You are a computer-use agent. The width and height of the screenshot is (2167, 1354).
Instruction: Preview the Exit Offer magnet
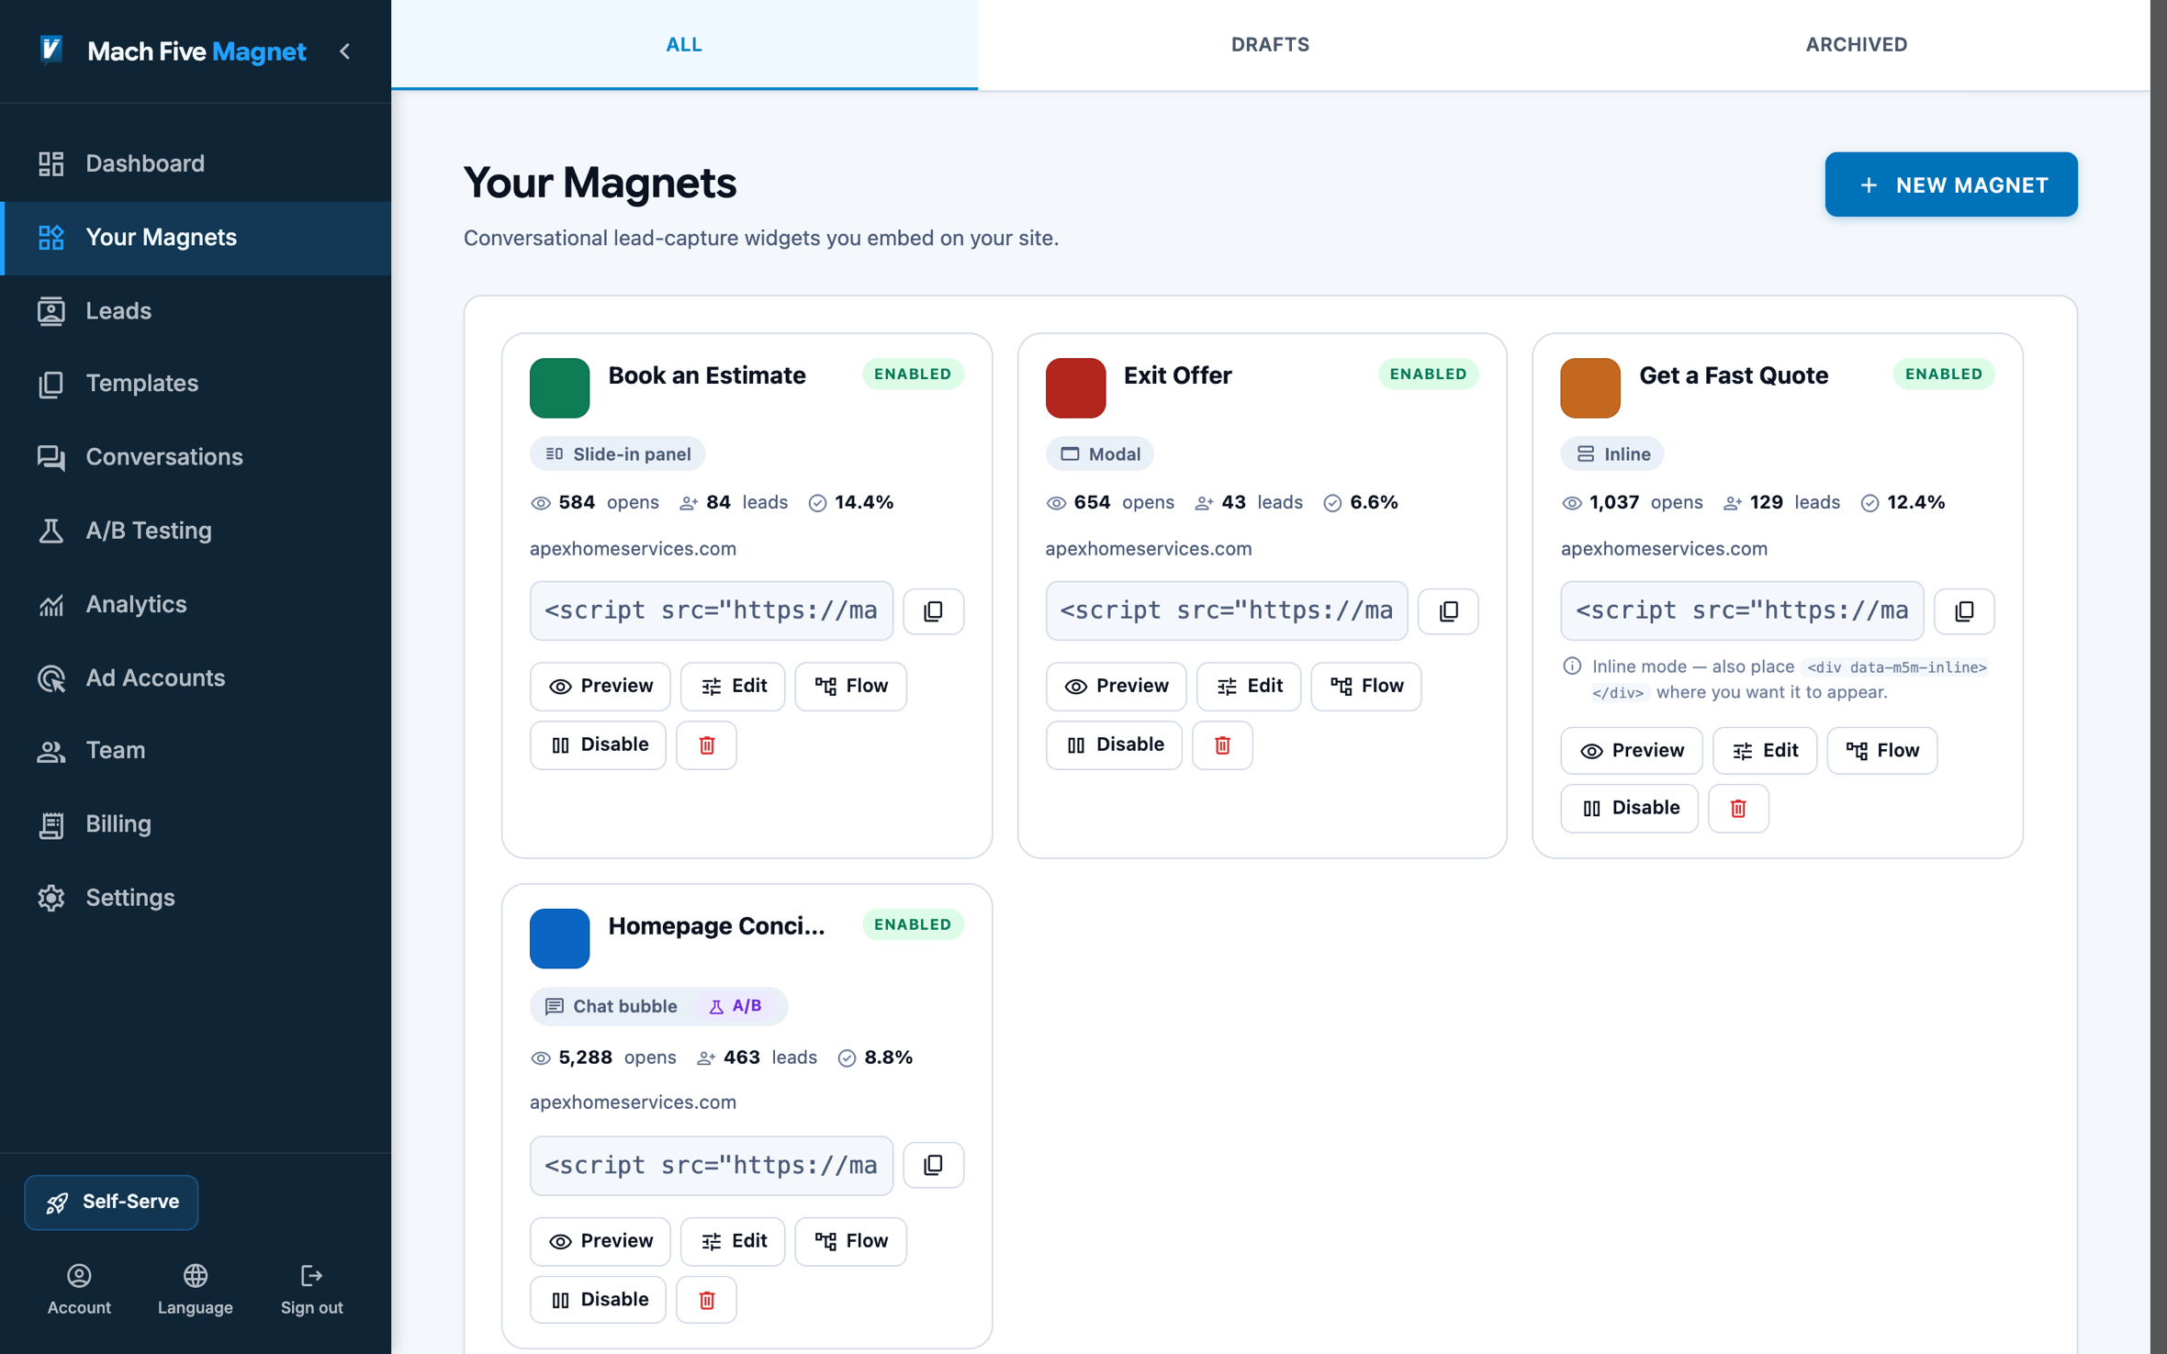(x=1116, y=687)
